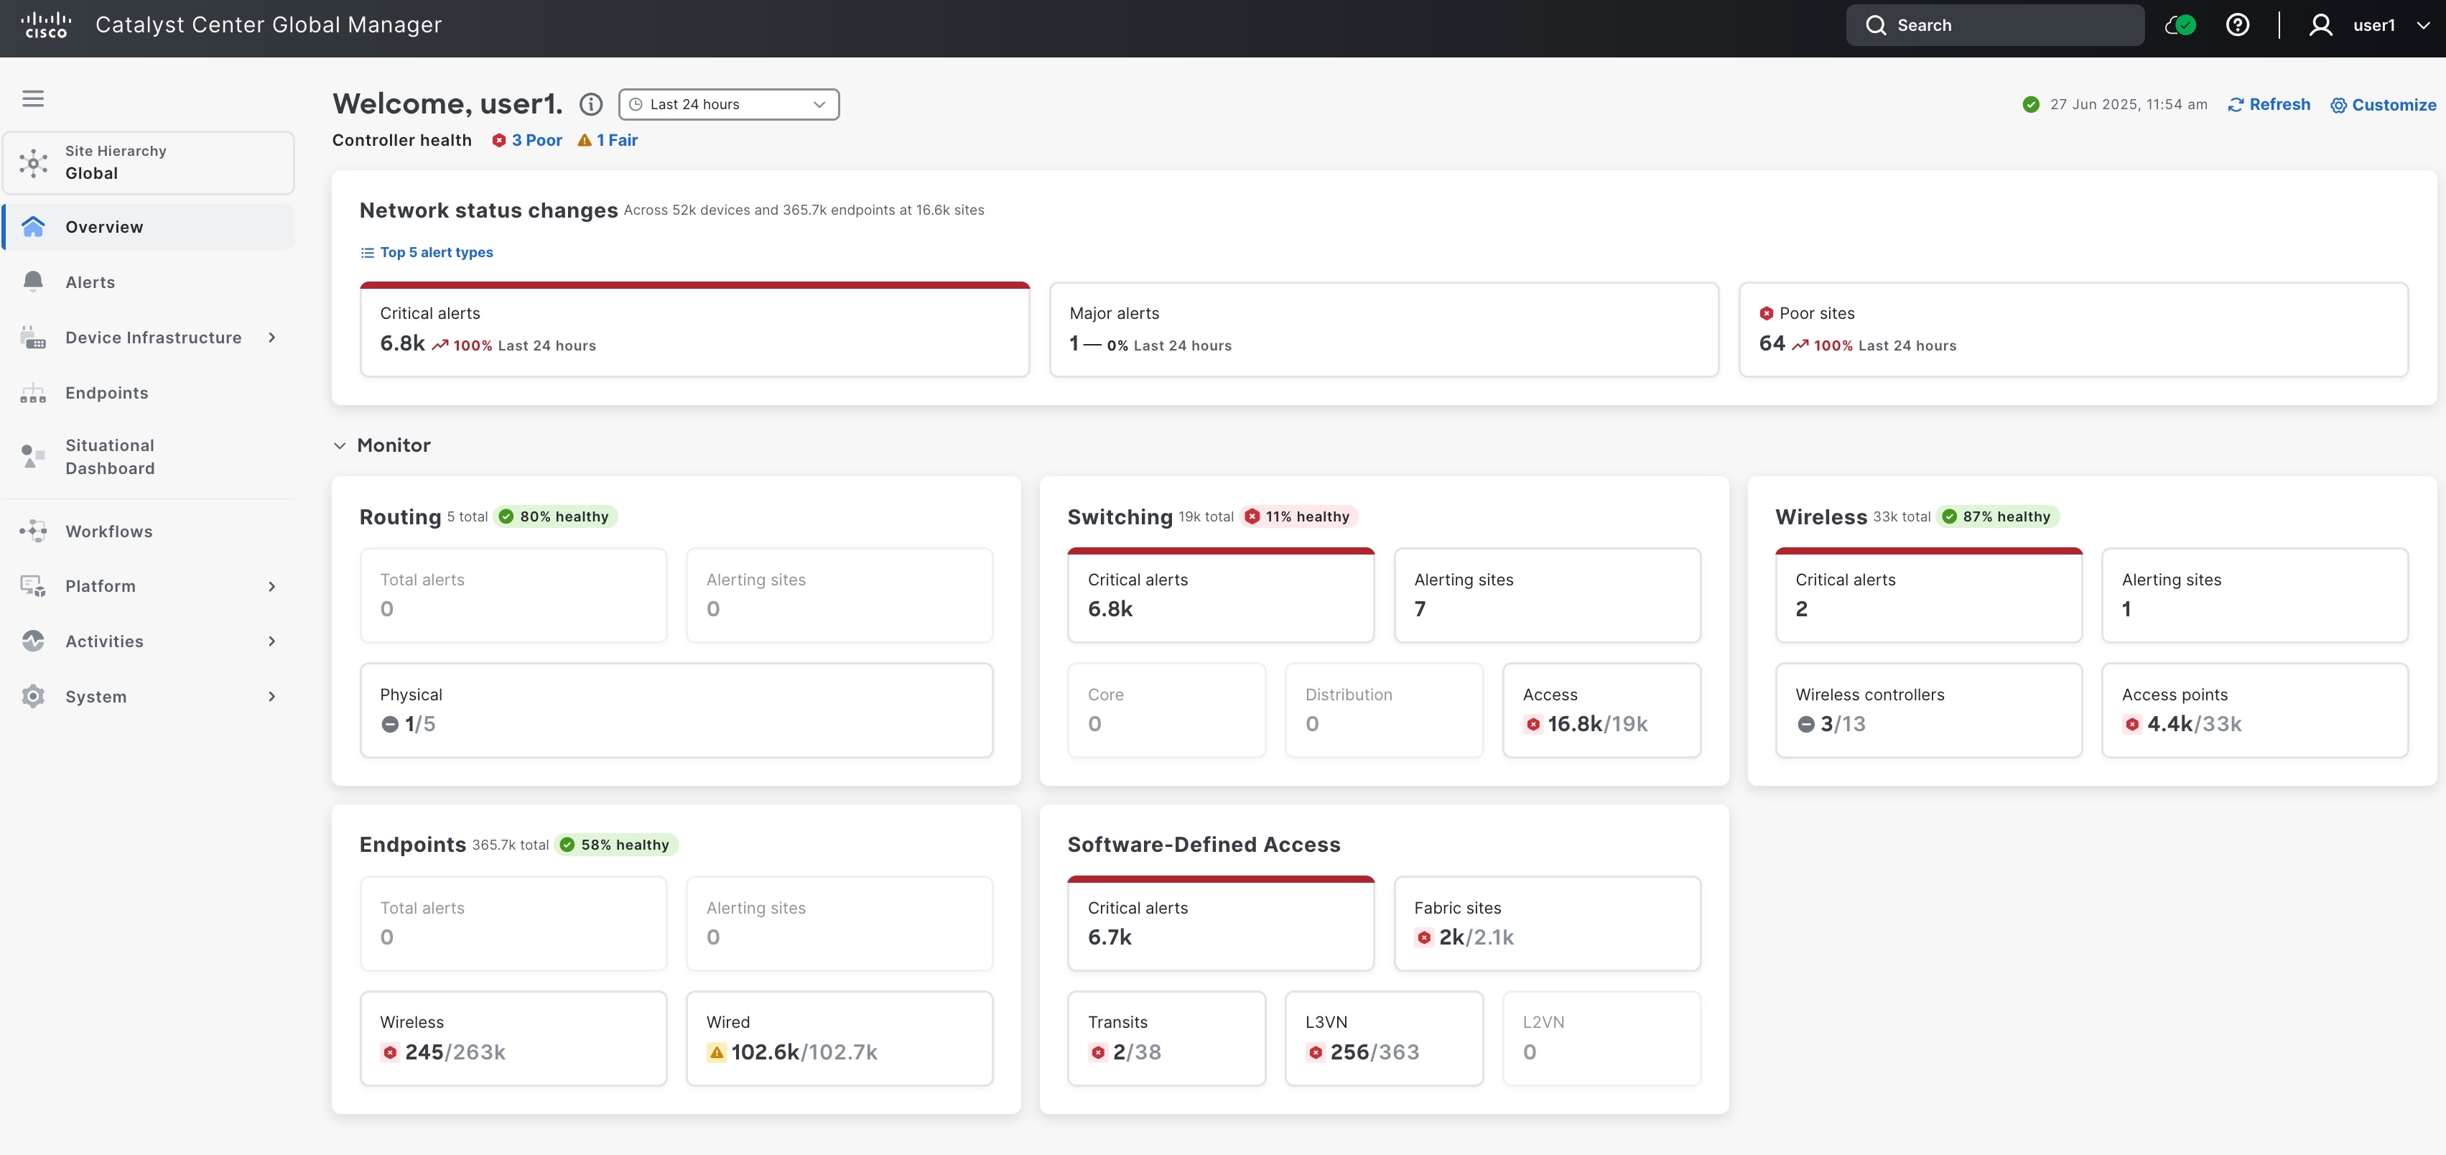Click the 3 Poor controller health link
Screen dimensions: 2446x1155
[527, 141]
